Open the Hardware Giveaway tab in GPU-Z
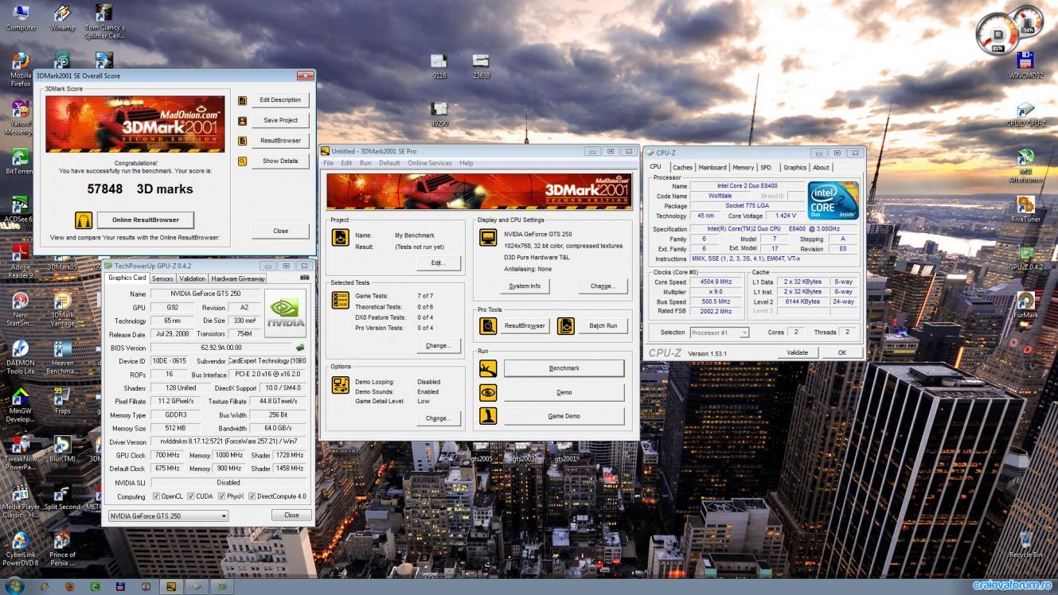The height and width of the screenshot is (595, 1058). pyautogui.click(x=238, y=278)
